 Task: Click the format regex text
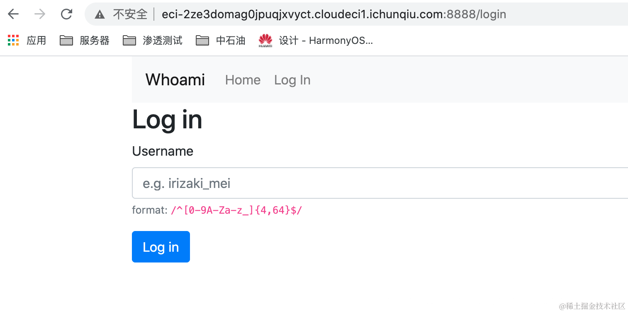click(236, 210)
